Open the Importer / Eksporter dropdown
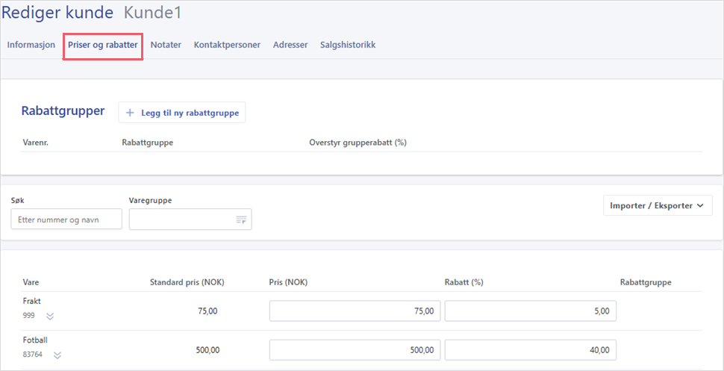Screen dimensions: 724x371 [x=657, y=206]
